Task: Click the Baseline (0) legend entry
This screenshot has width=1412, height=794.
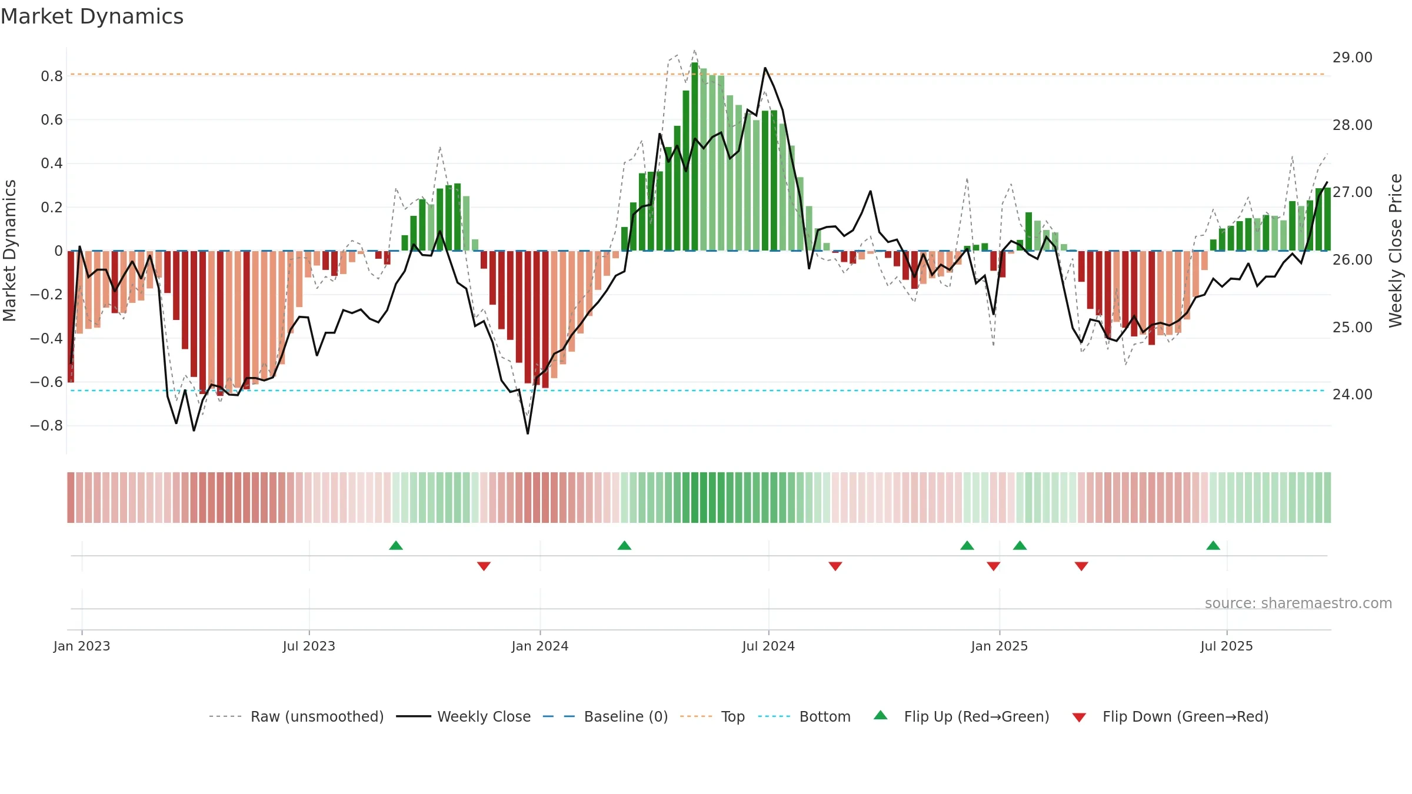Action: 605,716
